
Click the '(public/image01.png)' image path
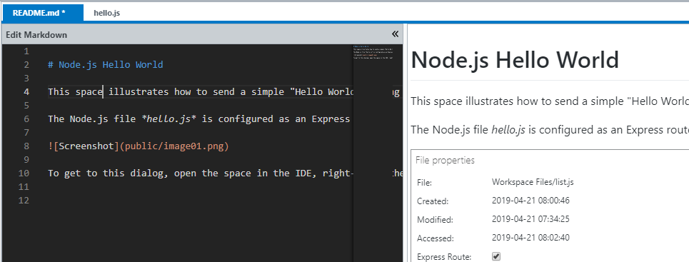tap(174, 146)
